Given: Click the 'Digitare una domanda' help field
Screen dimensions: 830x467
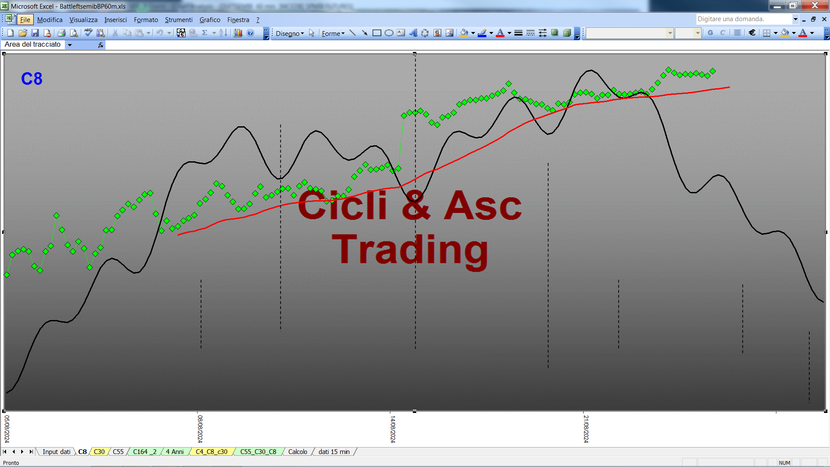Looking at the screenshot, I should pyautogui.click(x=744, y=19).
